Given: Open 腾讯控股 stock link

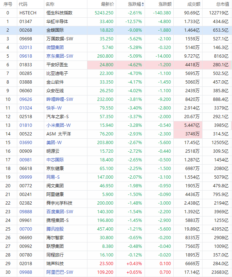Looking at the screenshot, I should (55, 229).
